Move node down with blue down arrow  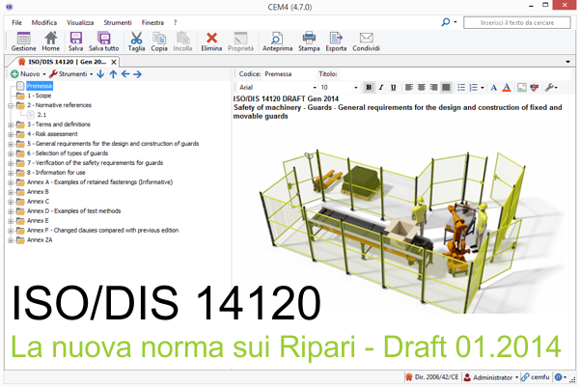100,73
